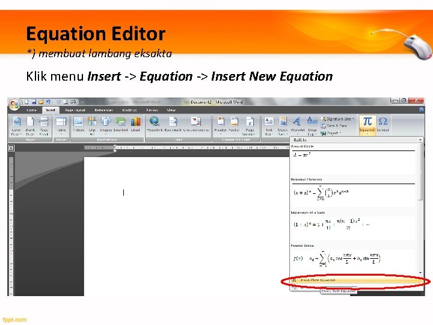Viewport: 433px width, 325px height.
Task: Pick the Area of Circle equation
Action: click(x=353, y=159)
